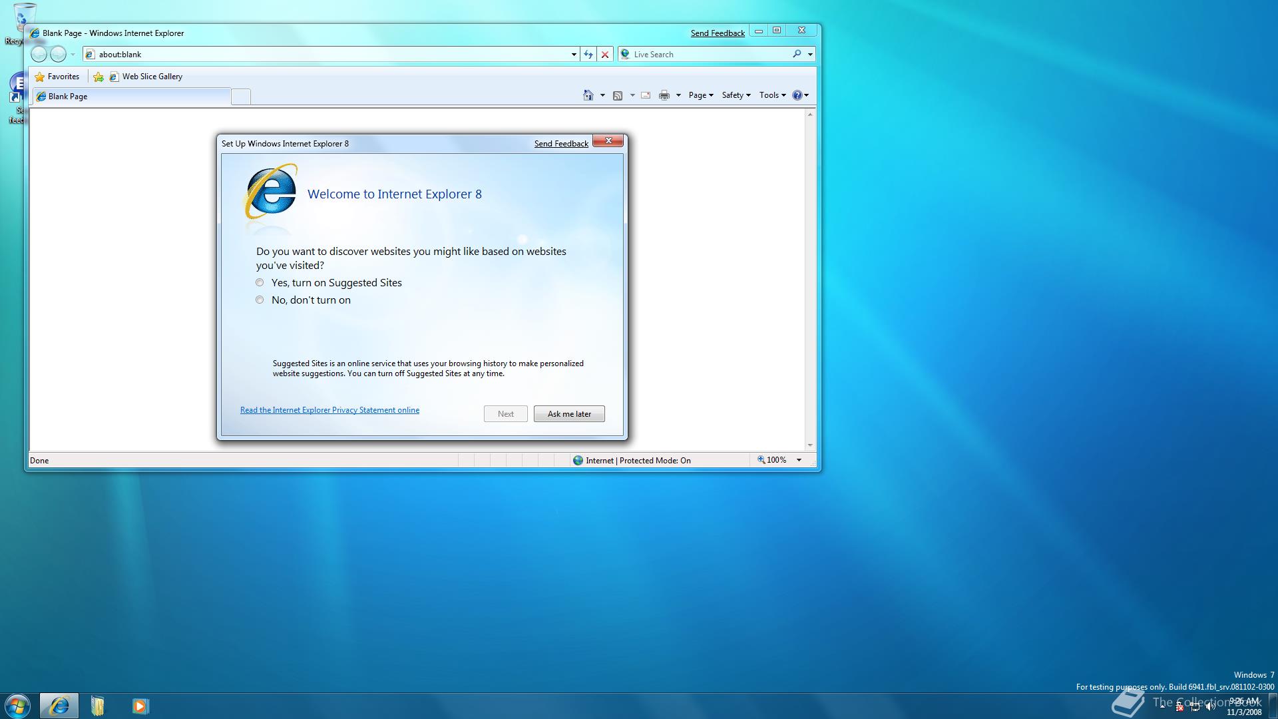This screenshot has width=1278, height=719.
Task: Open the Page menu
Action: [x=701, y=95]
